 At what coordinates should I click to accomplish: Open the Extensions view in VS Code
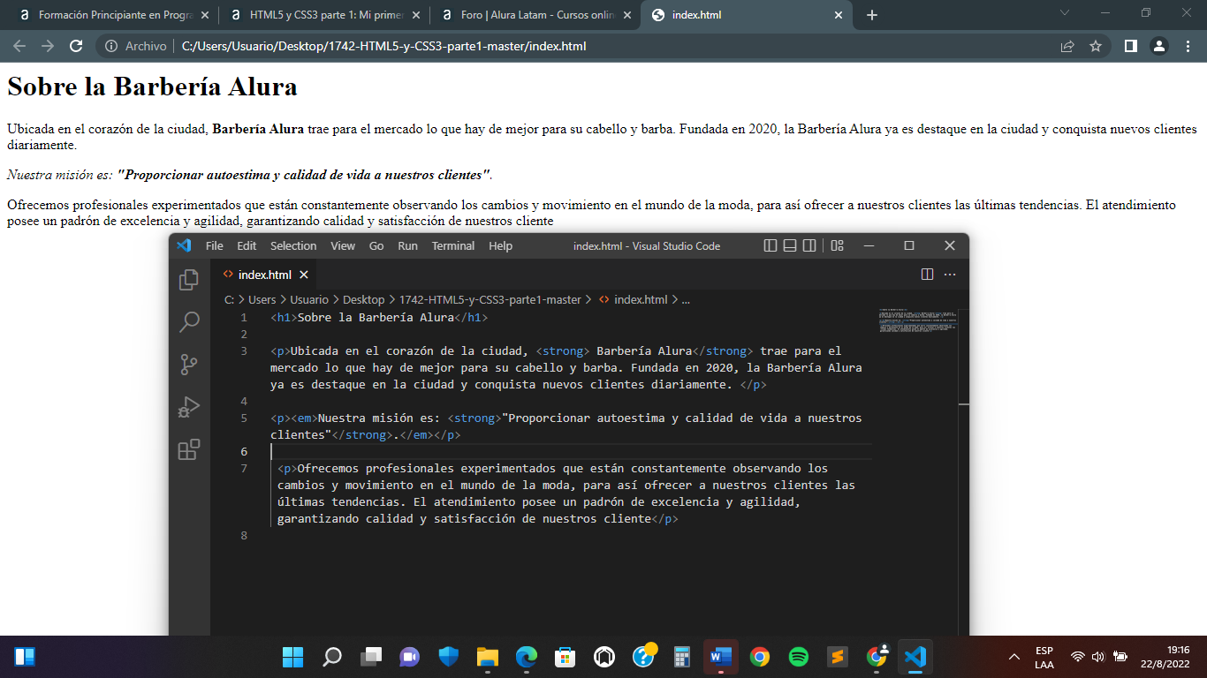[x=189, y=449]
